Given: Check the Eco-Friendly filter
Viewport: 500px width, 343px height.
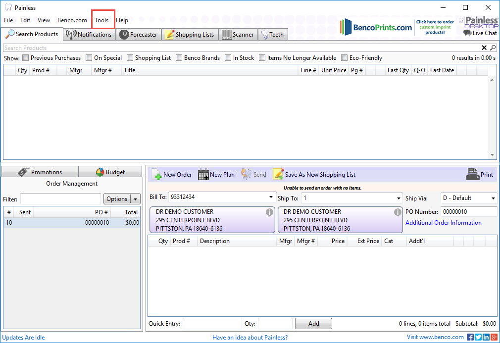Looking at the screenshot, I should coord(345,58).
